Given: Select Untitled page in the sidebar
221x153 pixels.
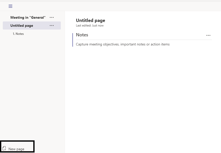Looking at the screenshot, I should (x=32, y=25).
